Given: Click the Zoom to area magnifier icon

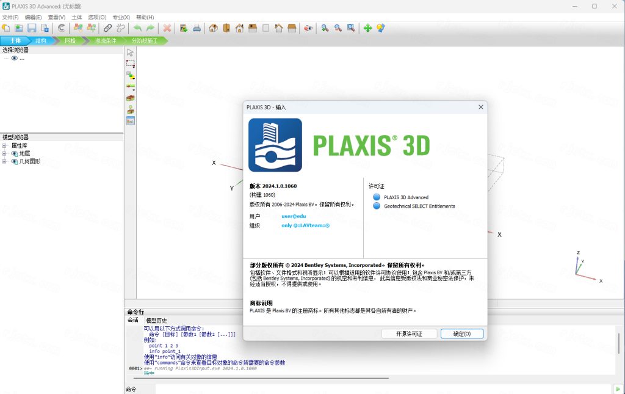Looking at the screenshot, I should 351,28.
